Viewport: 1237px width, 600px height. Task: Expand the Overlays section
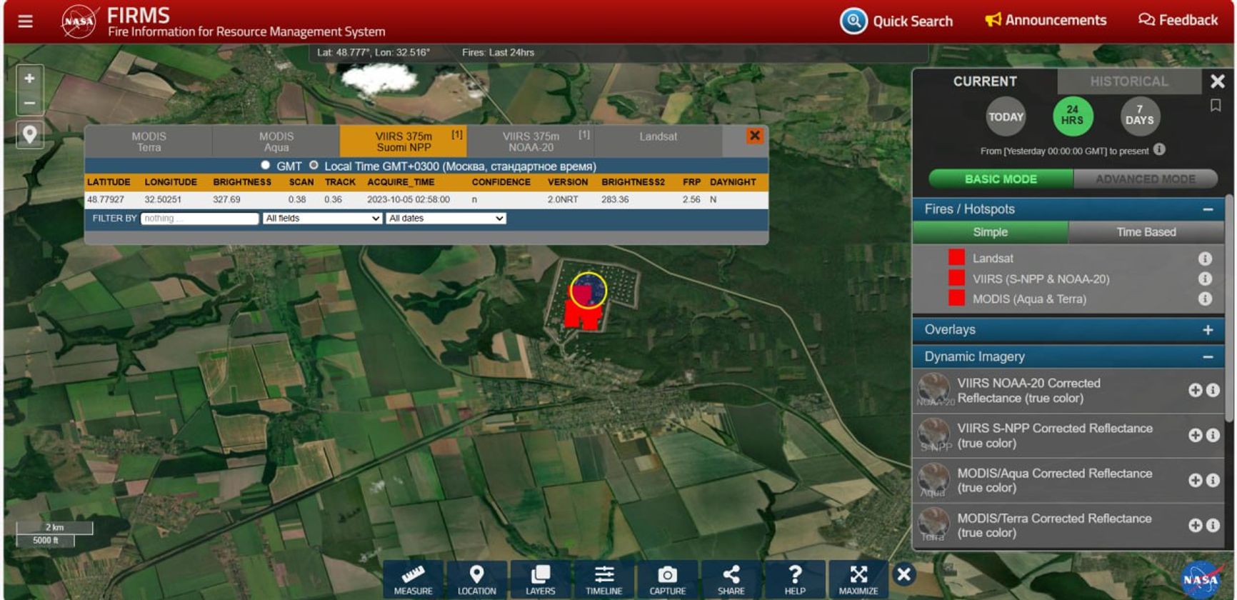coord(1207,330)
